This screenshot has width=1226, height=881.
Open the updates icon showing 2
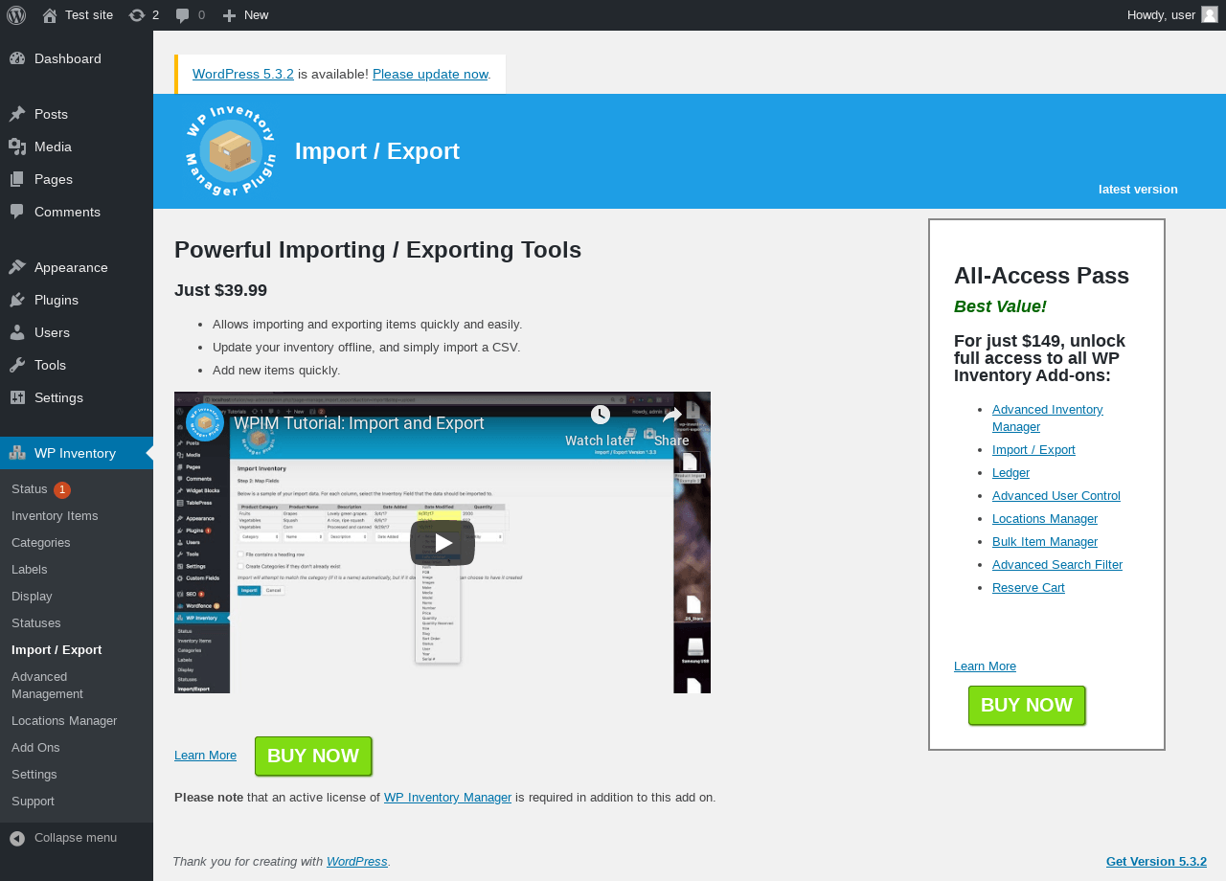pos(137,15)
